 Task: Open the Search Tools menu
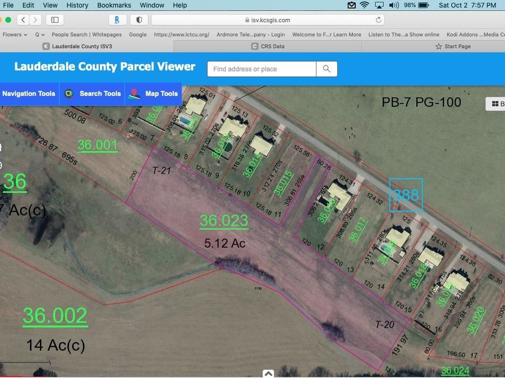pos(92,94)
